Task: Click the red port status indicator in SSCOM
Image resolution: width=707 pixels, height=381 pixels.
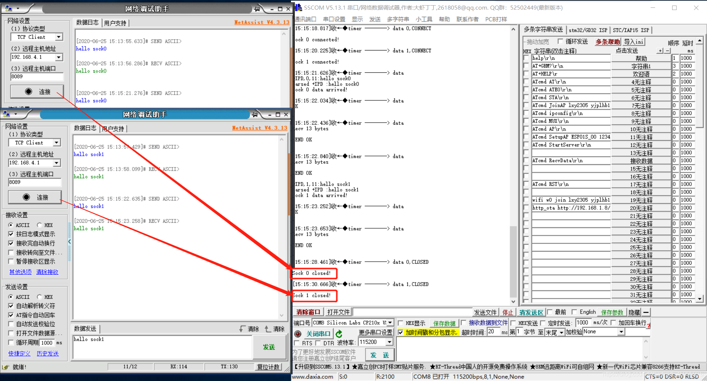Action: 297,334
